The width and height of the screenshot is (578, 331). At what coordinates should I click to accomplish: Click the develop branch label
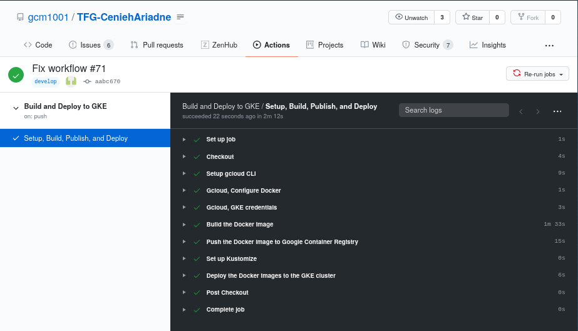pos(45,81)
